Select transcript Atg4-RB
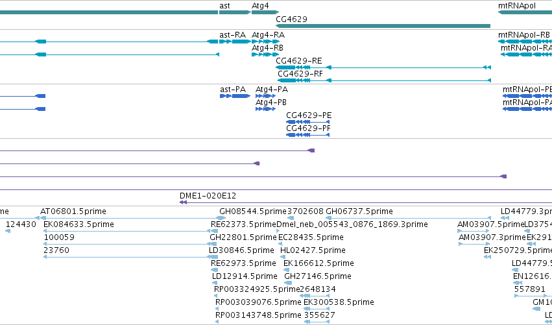552x325 pixels. (x=265, y=54)
